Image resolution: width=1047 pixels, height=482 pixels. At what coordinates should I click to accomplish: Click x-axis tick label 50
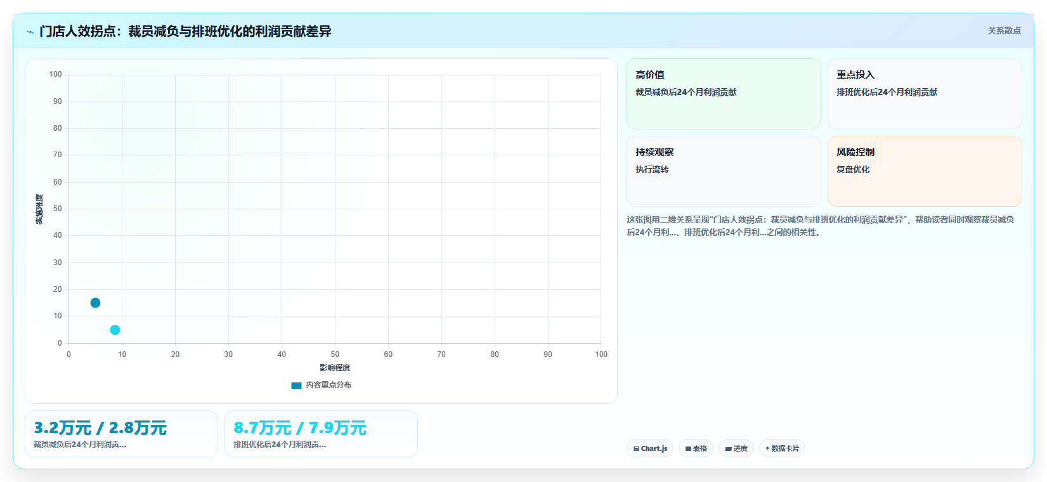[335, 355]
